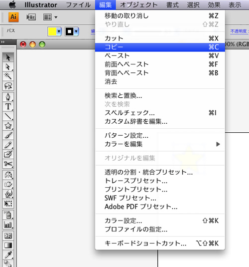This screenshot has width=249, height=267.
Task: Click the Ai application icon
Action: click(x=13, y=17)
